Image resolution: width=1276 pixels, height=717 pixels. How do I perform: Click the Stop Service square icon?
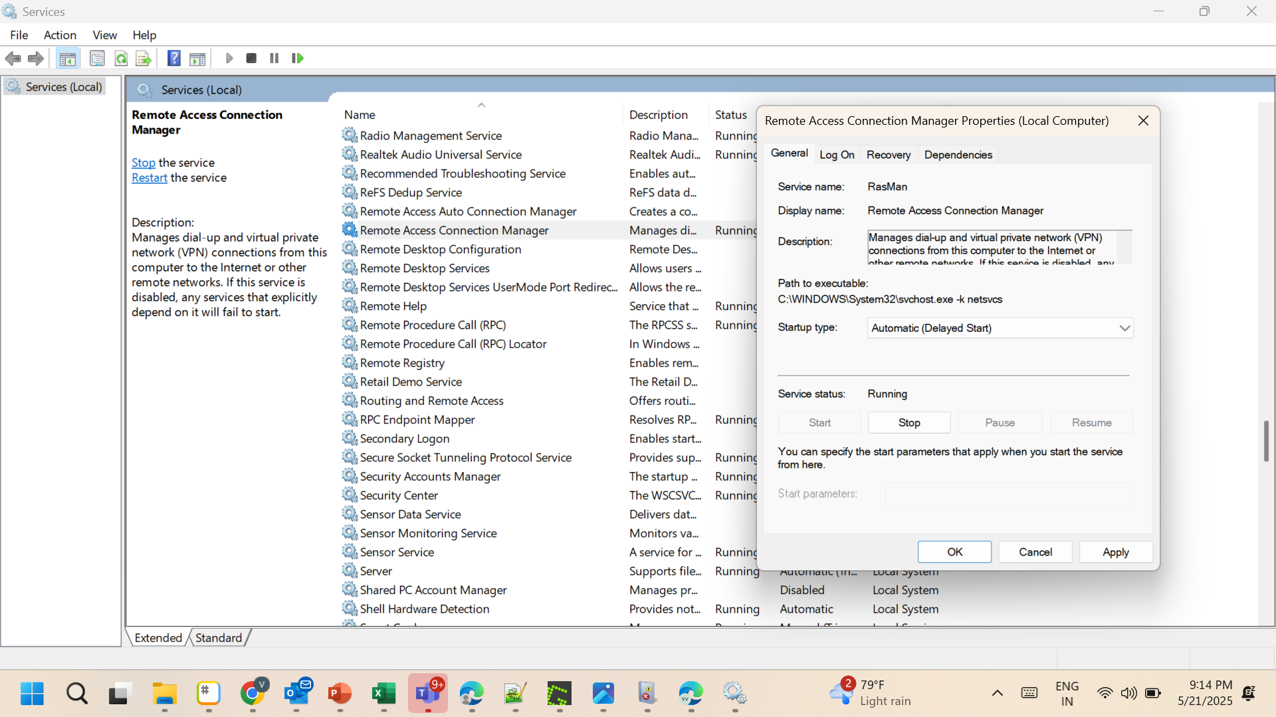pos(251,58)
